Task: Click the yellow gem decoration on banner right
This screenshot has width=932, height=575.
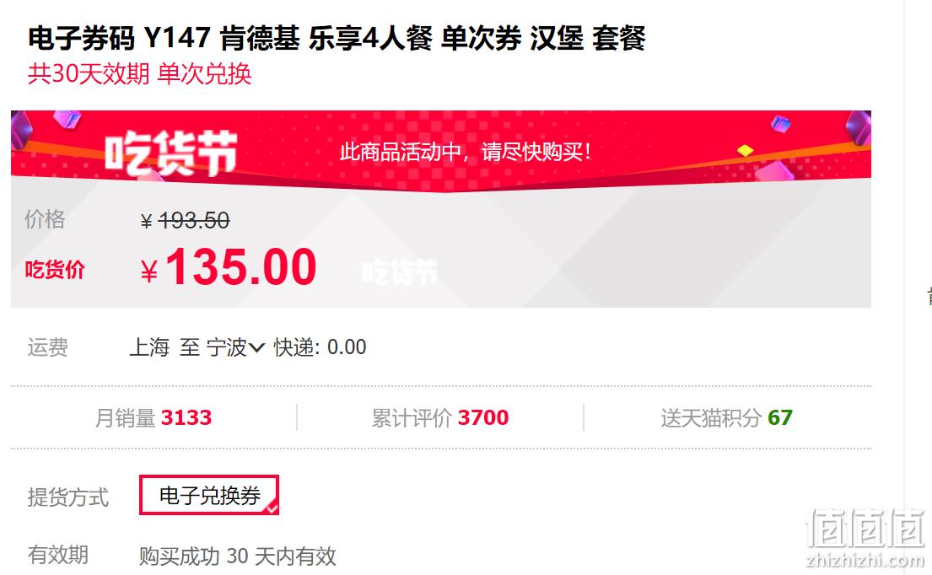Action: pyautogui.click(x=746, y=150)
